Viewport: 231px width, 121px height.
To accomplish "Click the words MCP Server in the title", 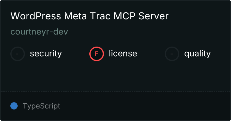I will [x=141, y=16].
